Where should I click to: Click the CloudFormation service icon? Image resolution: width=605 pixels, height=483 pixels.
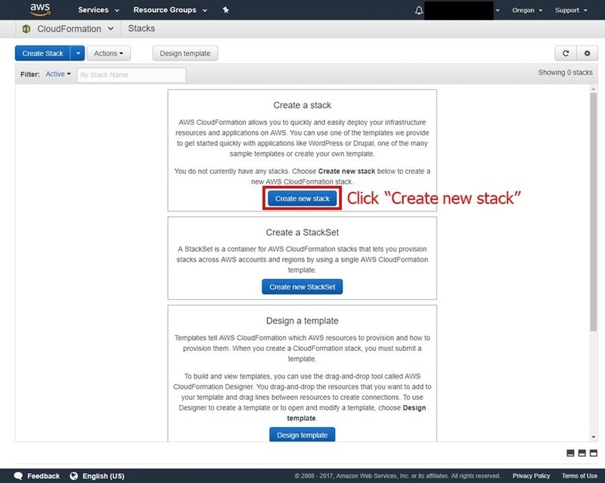click(26, 29)
